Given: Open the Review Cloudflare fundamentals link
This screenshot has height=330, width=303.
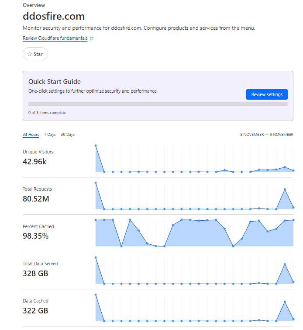Looking at the screenshot, I should pyautogui.click(x=55, y=38).
